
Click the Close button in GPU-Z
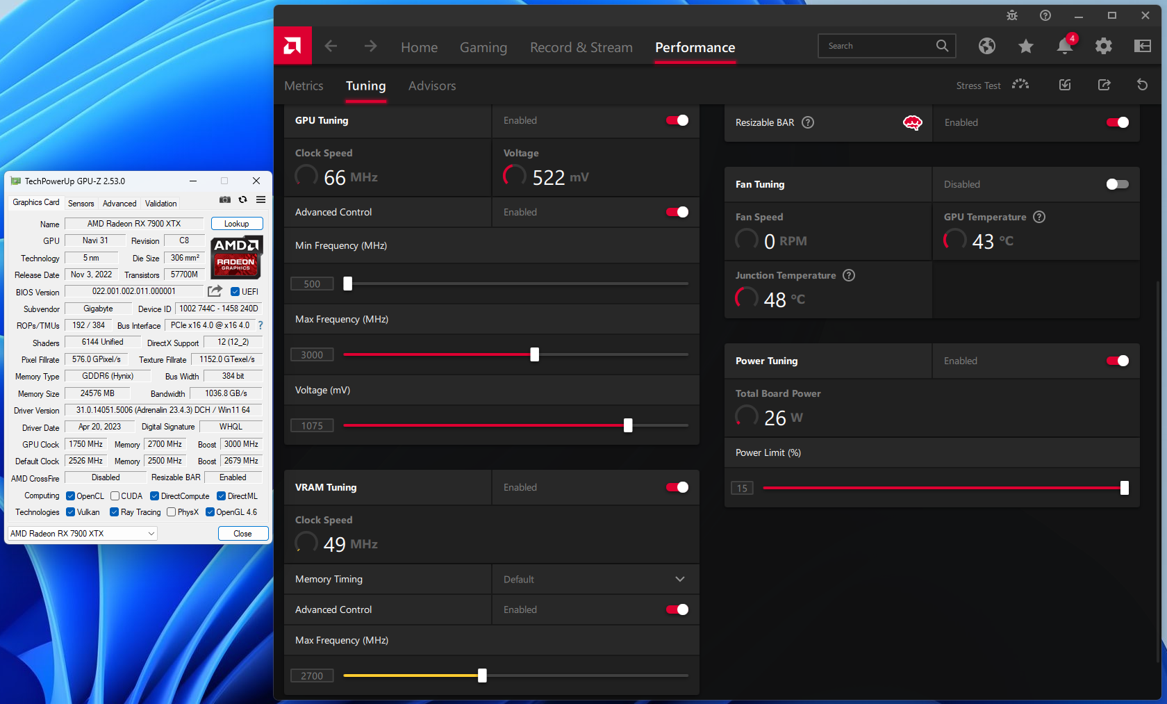pos(242,533)
